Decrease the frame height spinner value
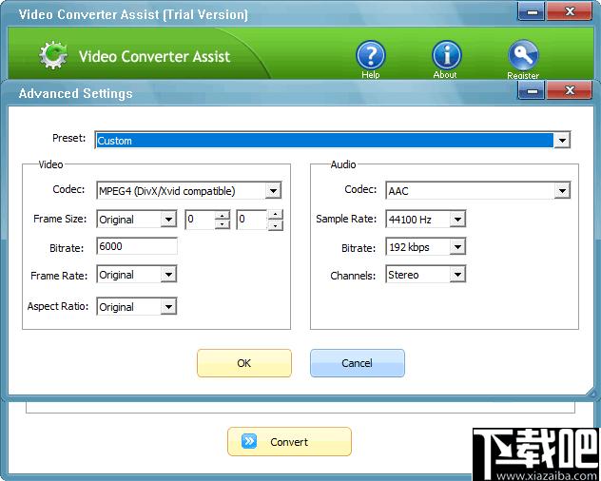Image resolution: width=601 pixels, height=481 pixels. tap(275, 225)
